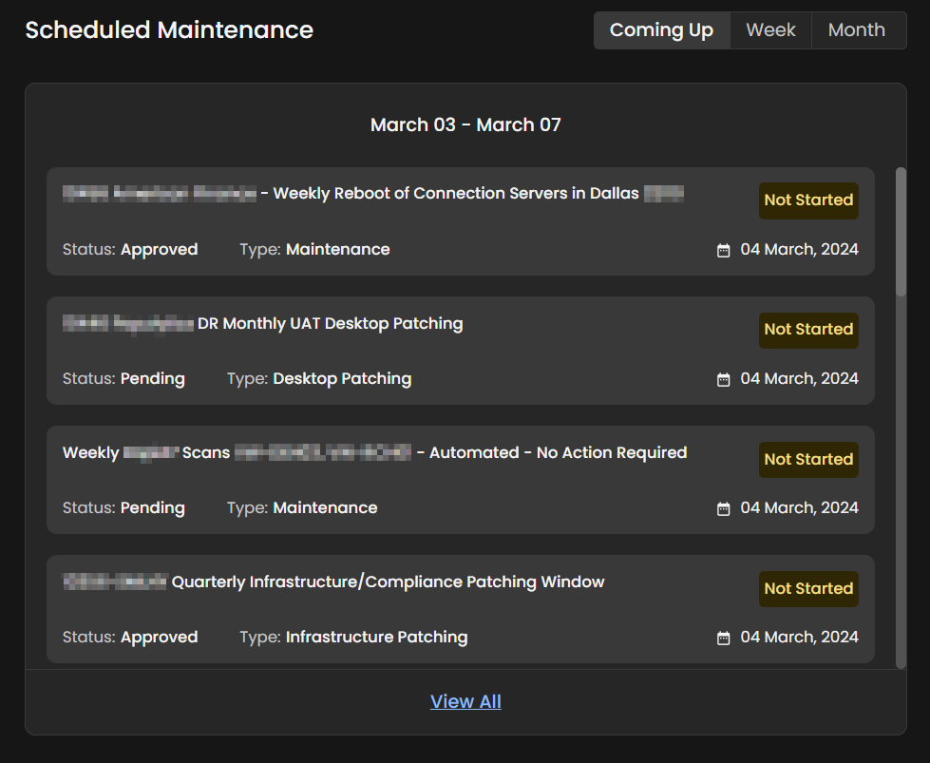Click the March 03 – March 07 date heading
Screen dimensions: 930x763
(x=465, y=124)
